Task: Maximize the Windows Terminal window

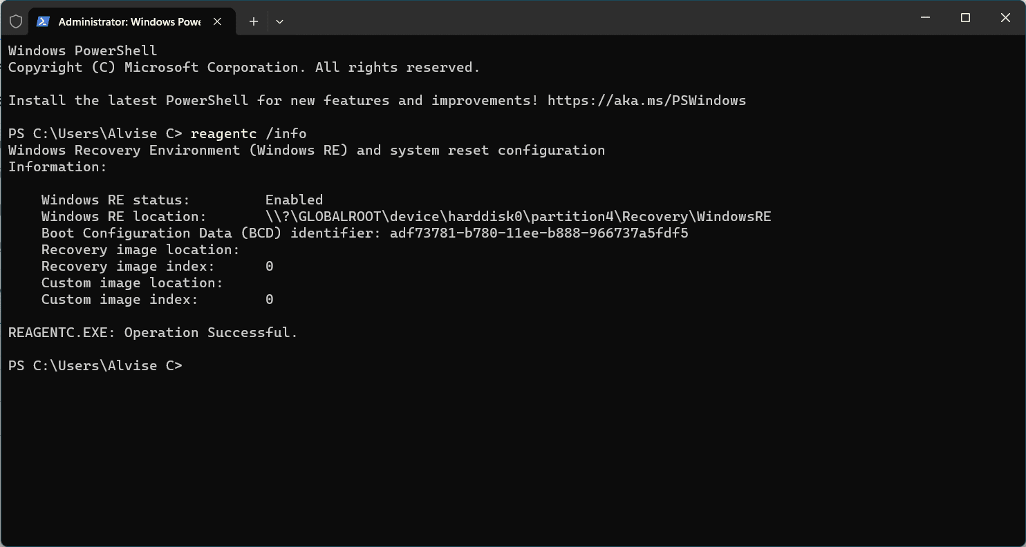Action: pos(966,18)
